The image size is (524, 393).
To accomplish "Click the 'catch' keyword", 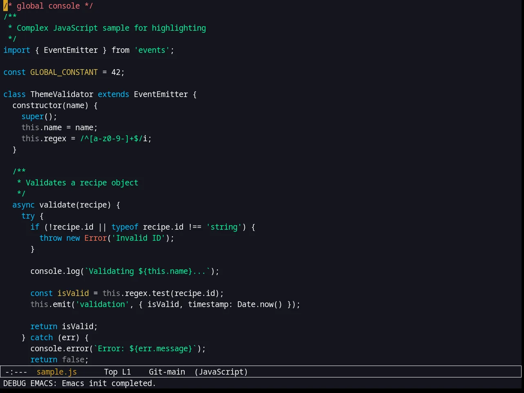I will point(41,337).
